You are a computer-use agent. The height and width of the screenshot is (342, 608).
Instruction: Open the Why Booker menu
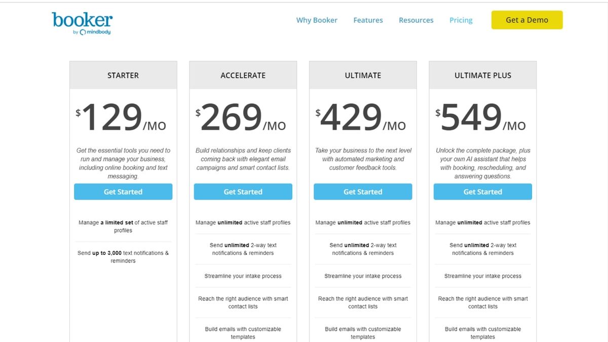(317, 20)
